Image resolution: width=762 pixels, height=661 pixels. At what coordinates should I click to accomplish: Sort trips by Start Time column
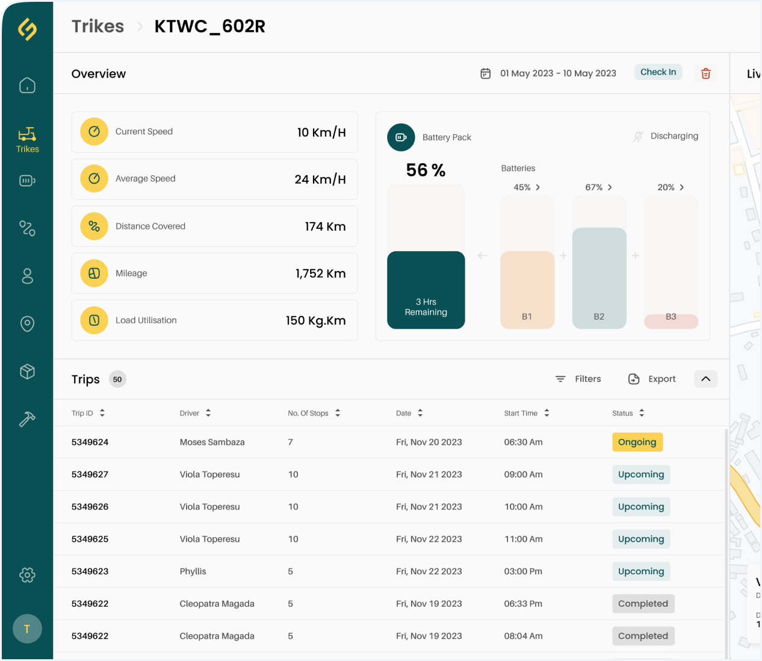547,413
